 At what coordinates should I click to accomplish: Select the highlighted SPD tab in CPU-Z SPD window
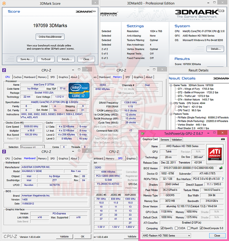(120, 158)
